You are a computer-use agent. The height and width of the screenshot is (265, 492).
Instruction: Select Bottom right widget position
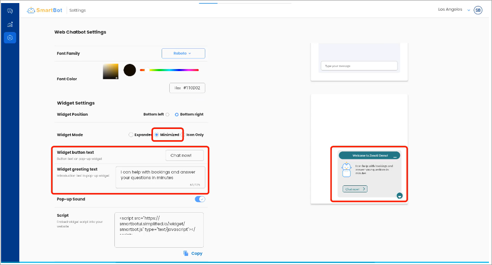tap(177, 115)
